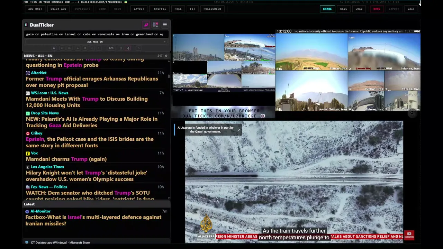Click the DUPLICATE button

click(82, 9)
